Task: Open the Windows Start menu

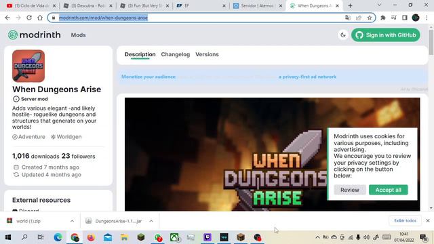Action: pos(8,237)
